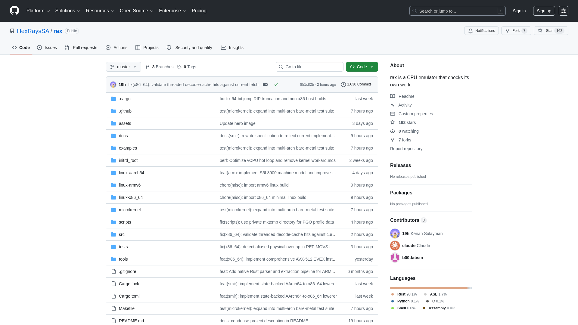Click the .cargo folder icon
Screen dimensions: 578x325
coord(113,99)
